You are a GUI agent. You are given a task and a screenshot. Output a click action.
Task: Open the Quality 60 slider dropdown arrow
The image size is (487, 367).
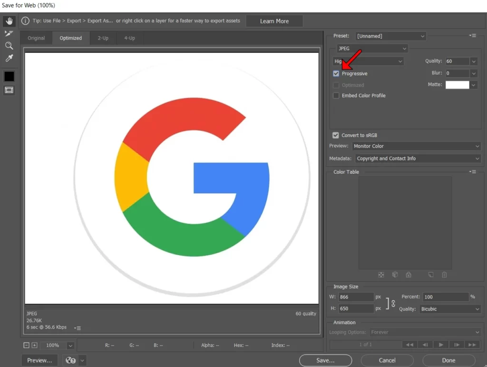pos(474,61)
